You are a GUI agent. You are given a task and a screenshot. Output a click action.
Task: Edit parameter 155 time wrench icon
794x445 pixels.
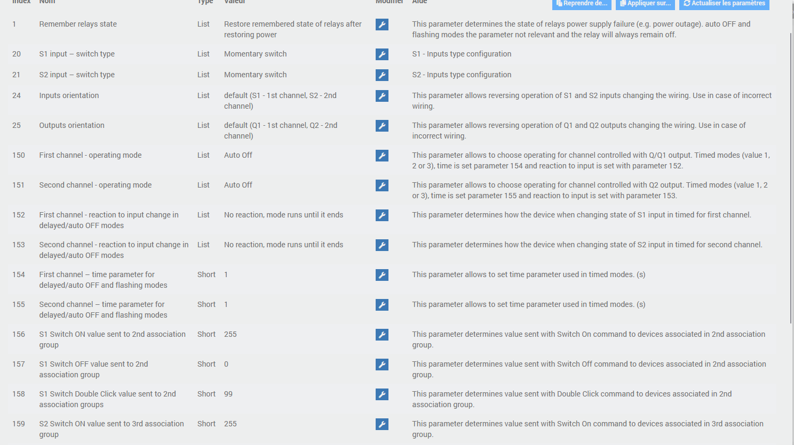coord(382,305)
